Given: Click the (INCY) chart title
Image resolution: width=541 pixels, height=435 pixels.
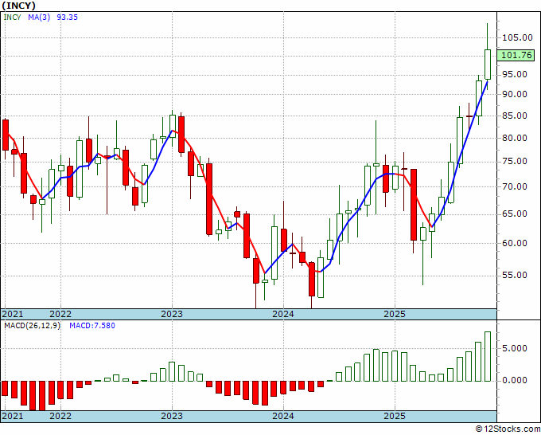Looking at the screenshot, I should (x=18, y=6).
